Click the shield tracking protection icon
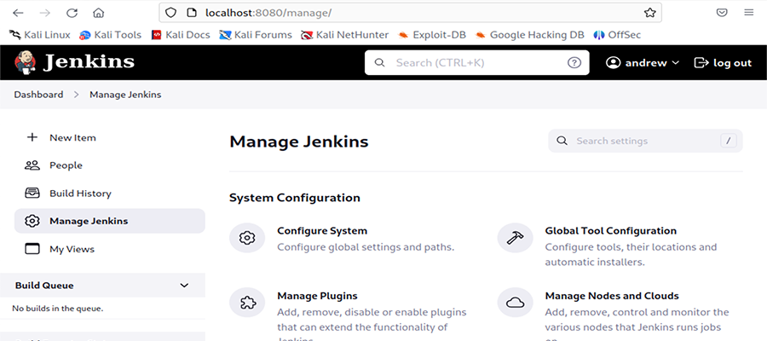The width and height of the screenshot is (767, 341). pos(170,13)
